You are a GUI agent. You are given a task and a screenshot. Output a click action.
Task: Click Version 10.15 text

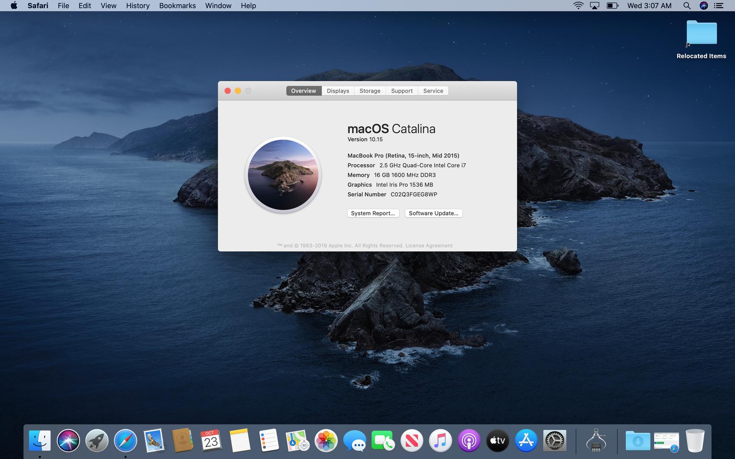tap(365, 139)
